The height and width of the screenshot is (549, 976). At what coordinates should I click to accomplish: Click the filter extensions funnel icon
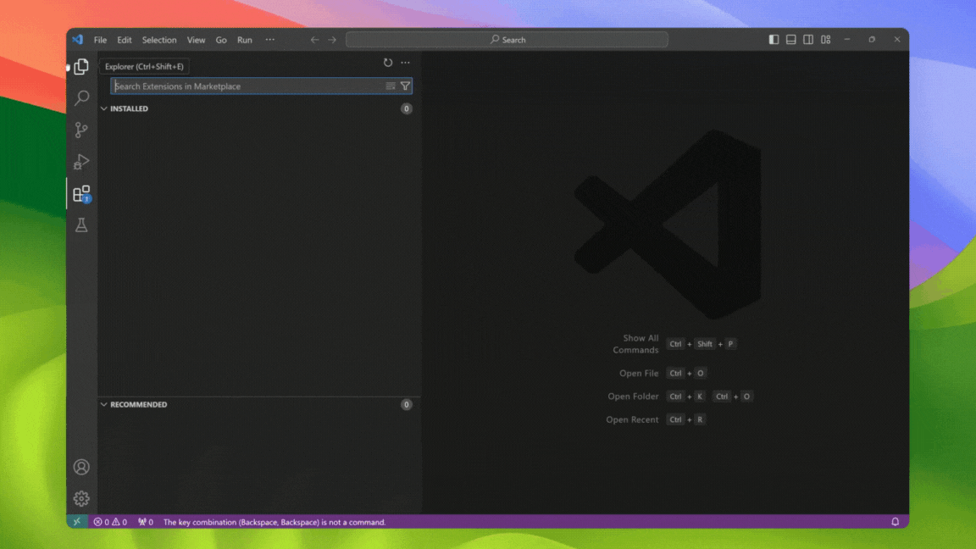point(405,86)
